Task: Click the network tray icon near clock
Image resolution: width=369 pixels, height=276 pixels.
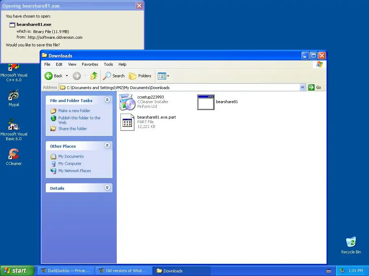Action: pos(342,271)
